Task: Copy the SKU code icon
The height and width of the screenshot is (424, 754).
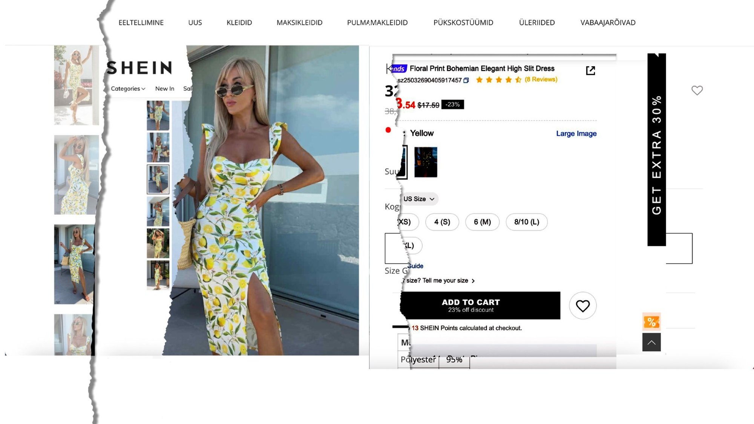Action: click(x=466, y=80)
